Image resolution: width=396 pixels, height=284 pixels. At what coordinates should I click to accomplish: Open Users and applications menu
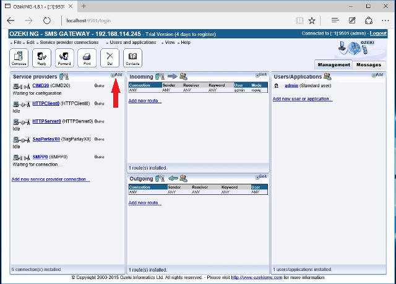point(133,43)
